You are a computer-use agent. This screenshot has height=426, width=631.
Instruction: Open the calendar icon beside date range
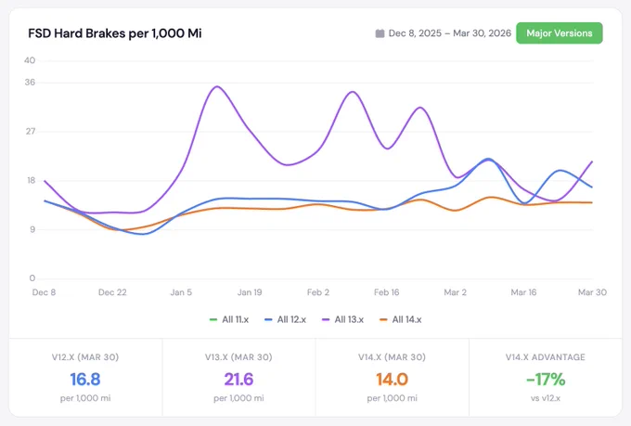(380, 33)
